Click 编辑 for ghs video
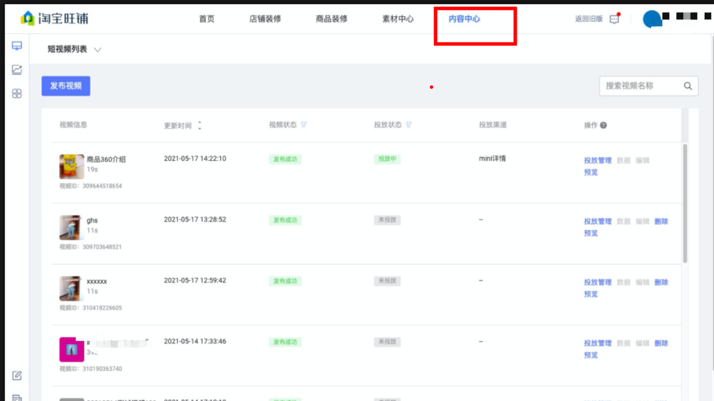 pos(642,222)
